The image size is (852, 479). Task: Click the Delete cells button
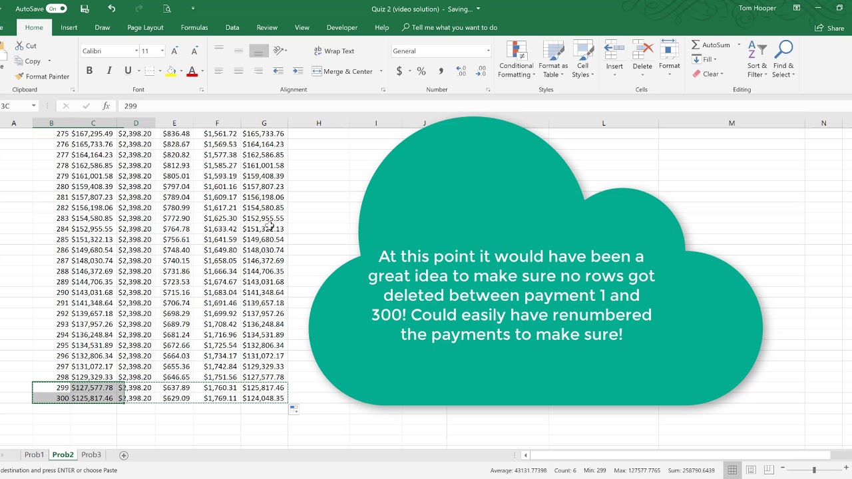point(642,57)
